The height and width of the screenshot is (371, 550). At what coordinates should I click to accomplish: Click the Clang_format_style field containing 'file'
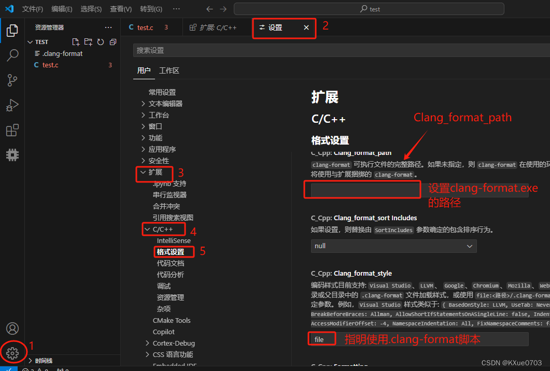(419, 339)
